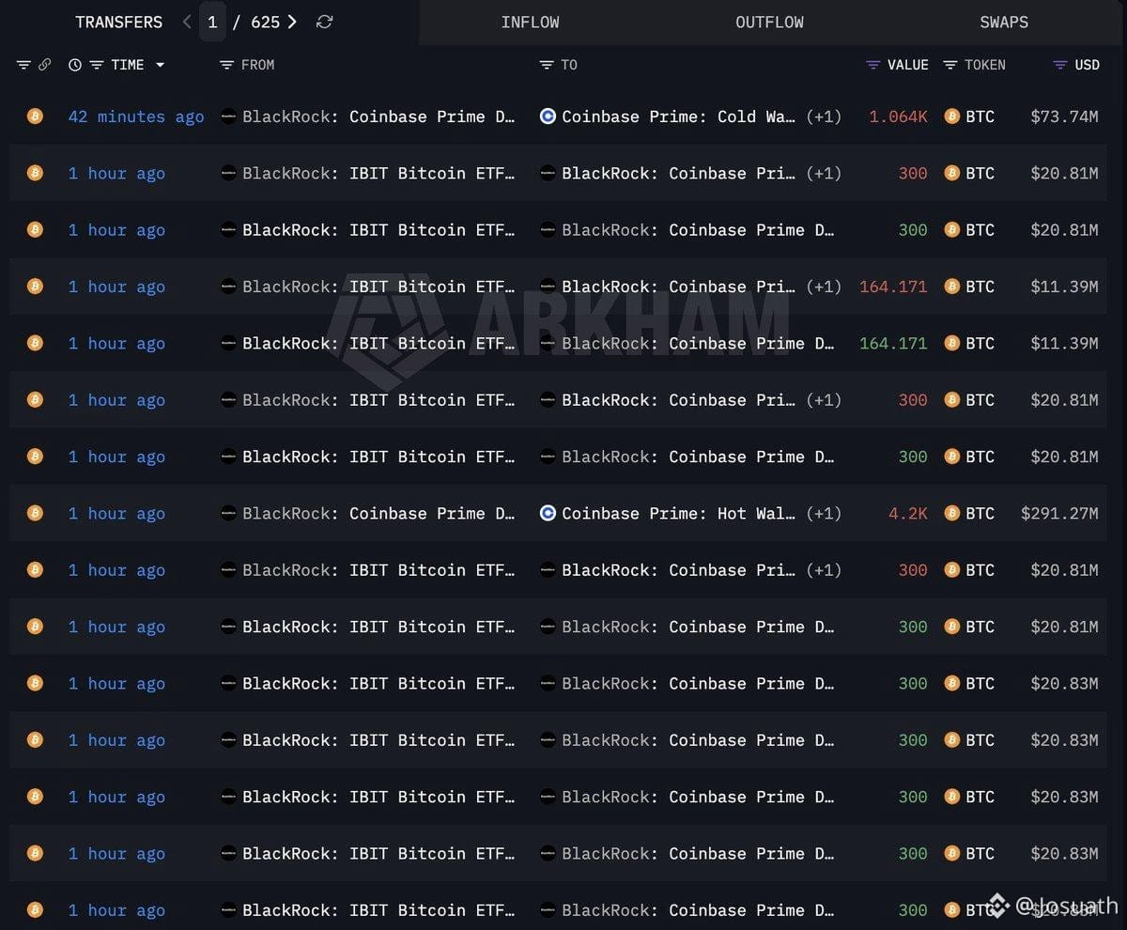Click BlackRock logo in FROM of 4.2K row

(x=228, y=513)
